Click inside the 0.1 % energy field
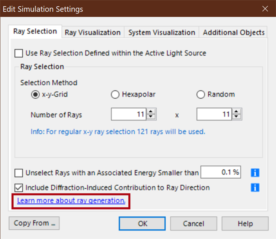This screenshot has width=276, height=239. (x=221, y=172)
